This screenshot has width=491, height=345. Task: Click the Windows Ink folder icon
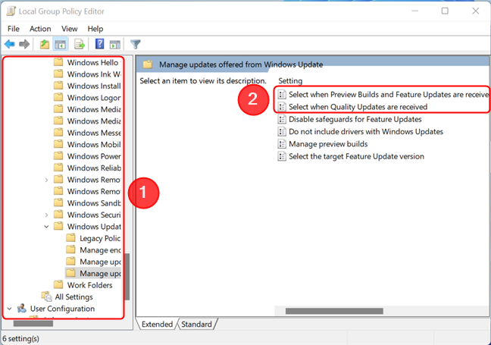click(58, 74)
